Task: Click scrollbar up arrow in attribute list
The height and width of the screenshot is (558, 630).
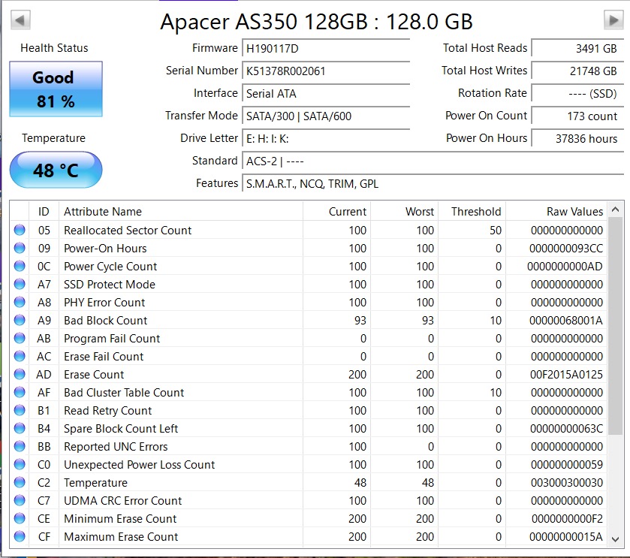Action: tap(615, 210)
